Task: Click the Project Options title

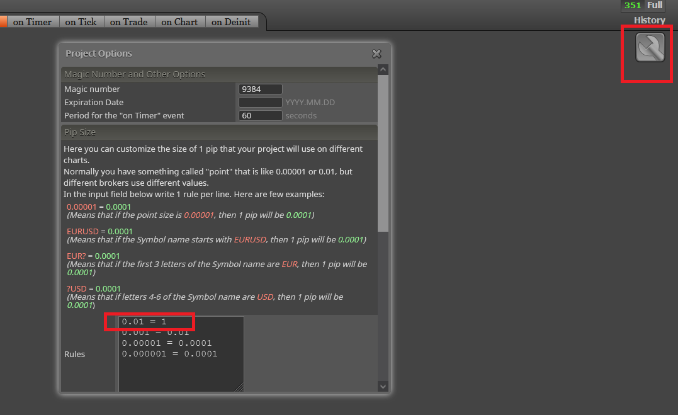Action: [99, 54]
